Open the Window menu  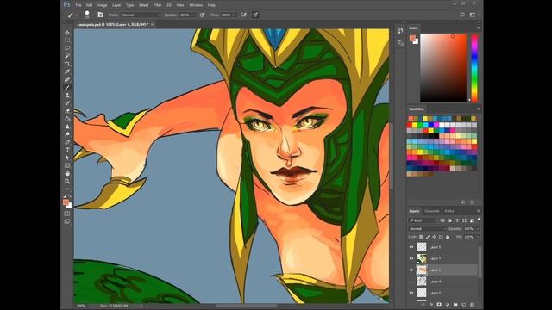coord(196,5)
